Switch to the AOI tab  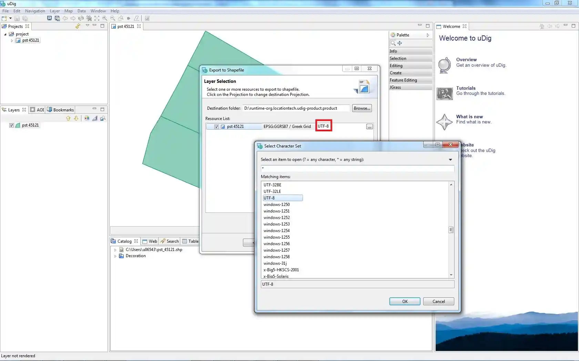[37, 110]
